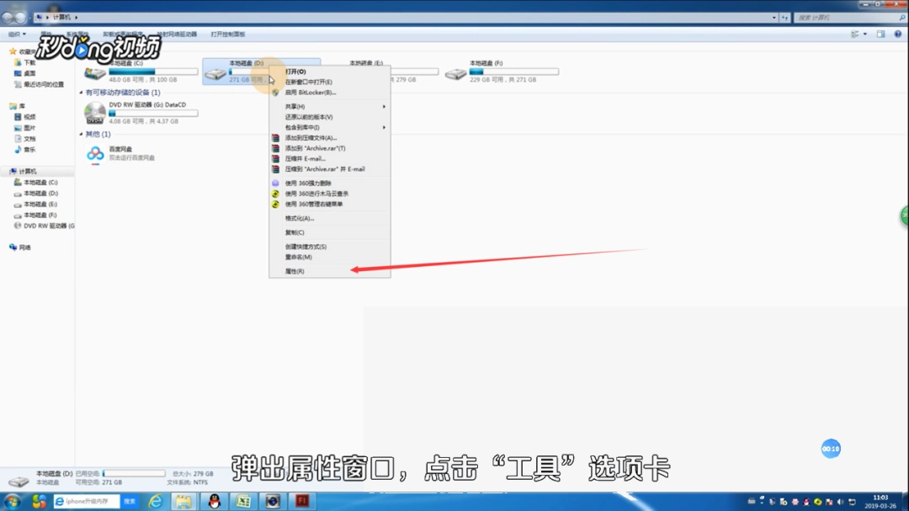Click the volume speaker tray icon
This screenshot has height=511, width=909.
(x=841, y=502)
